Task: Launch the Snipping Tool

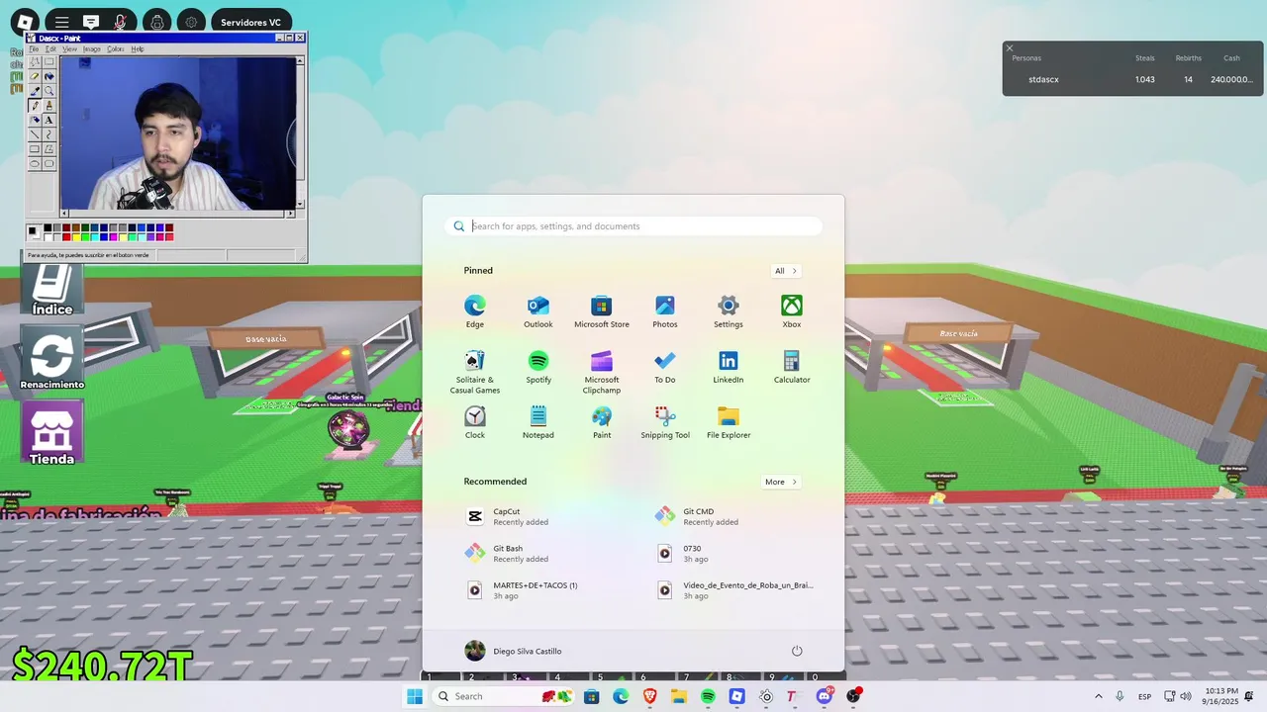Action: [x=665, y=421]
